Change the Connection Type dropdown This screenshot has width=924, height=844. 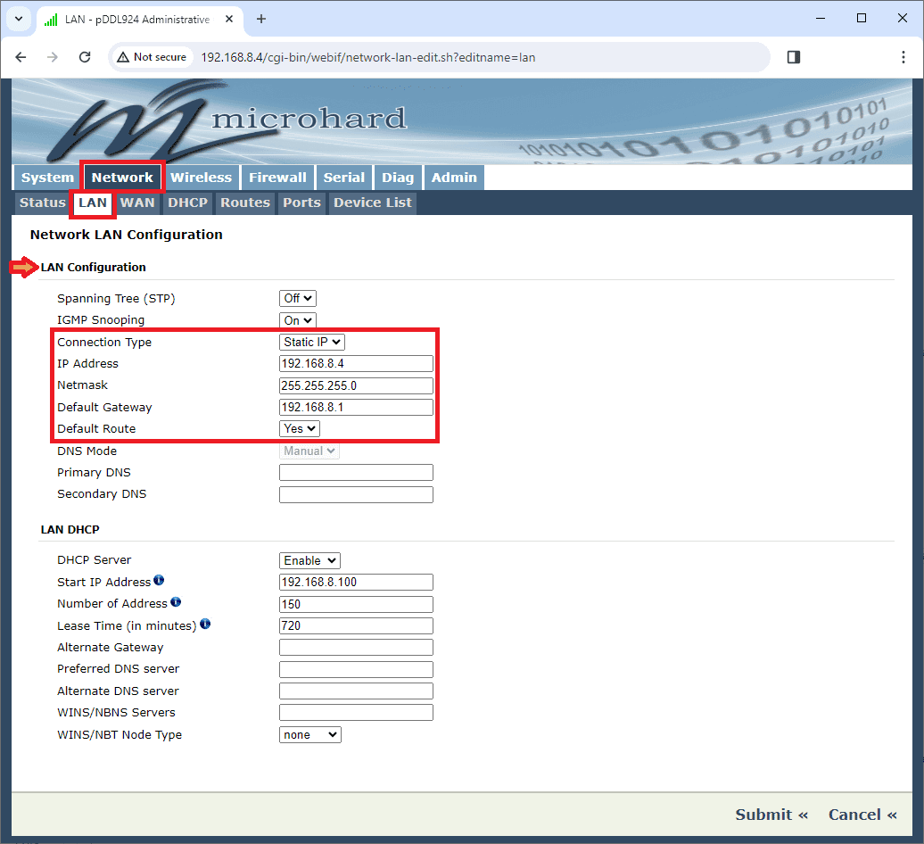(312, 342)
